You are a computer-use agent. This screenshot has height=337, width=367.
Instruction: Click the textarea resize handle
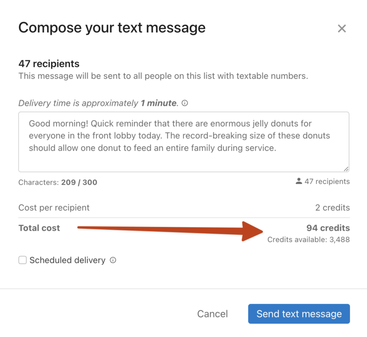347,168
